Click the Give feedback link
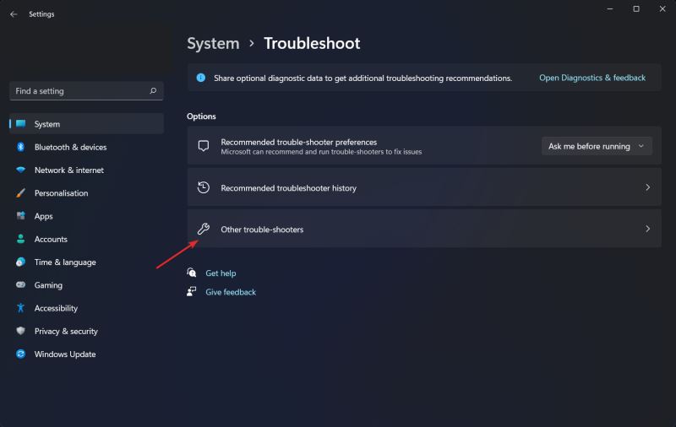 pyautogui.click(x=230, y=292)
